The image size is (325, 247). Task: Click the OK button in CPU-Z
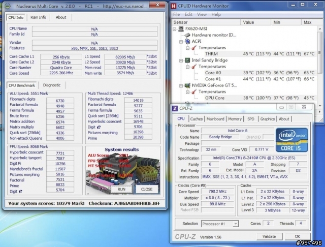[298, 236]
